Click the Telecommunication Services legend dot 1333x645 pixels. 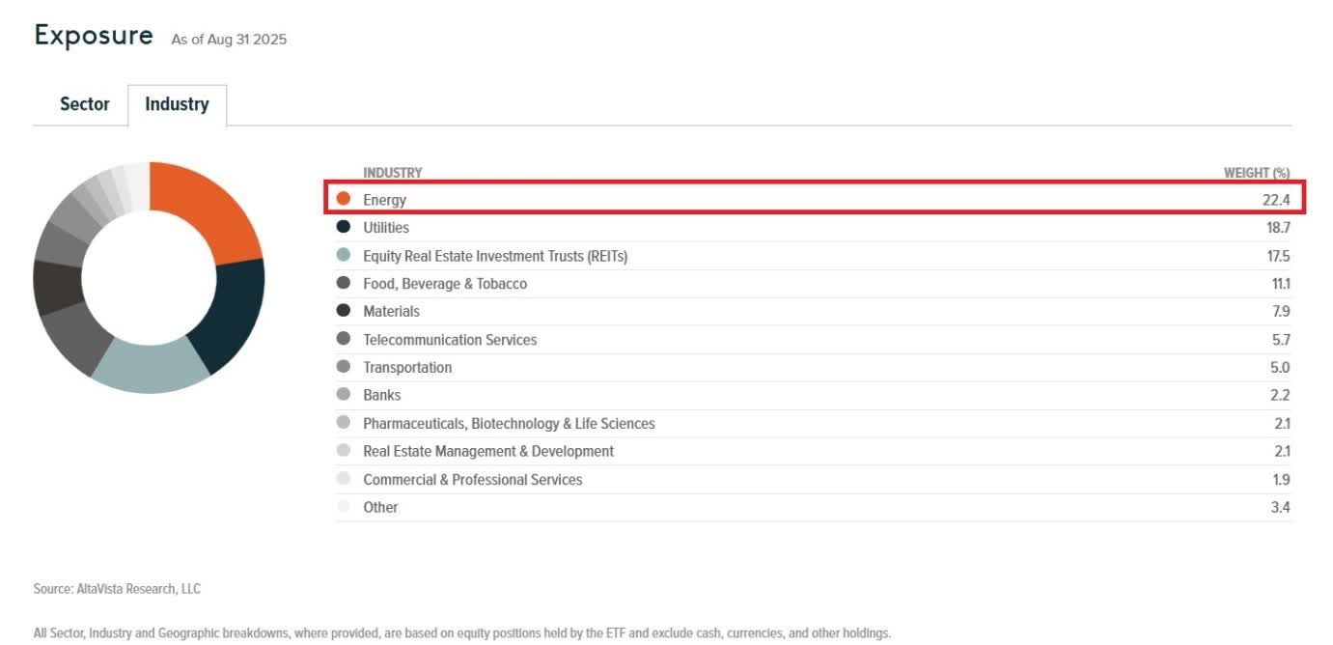click(343, 339)
